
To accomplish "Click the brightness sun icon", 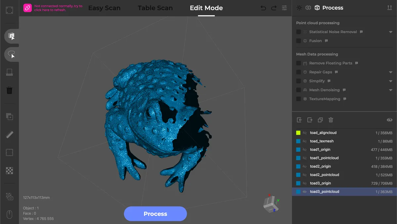I will coord(299,8).
